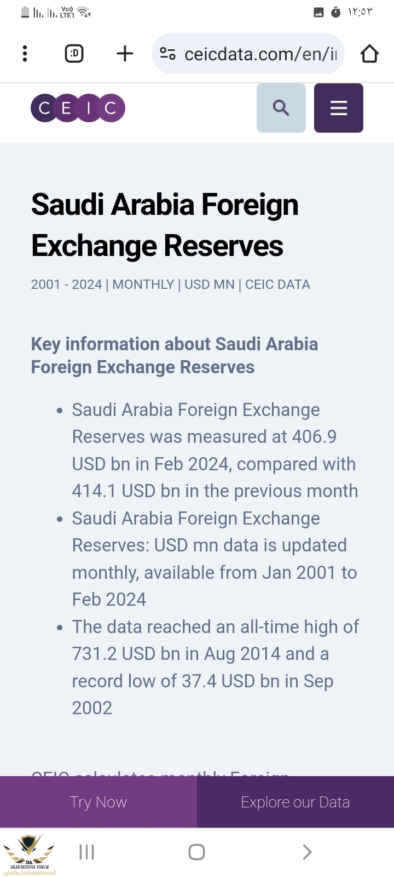Open a new tab with plus icon

(x=125, y=54)
